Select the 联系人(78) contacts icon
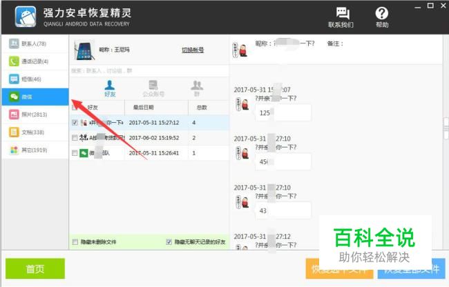This screenshot has width=449, height=287. coord(14,43)
